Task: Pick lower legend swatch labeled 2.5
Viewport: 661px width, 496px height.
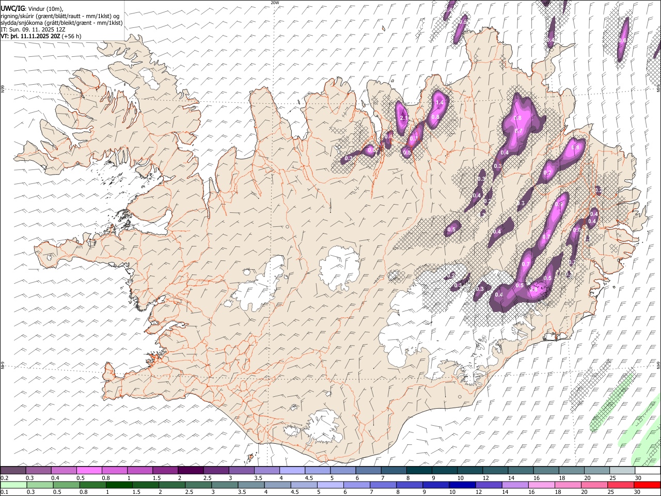Action: coord(198,485)
